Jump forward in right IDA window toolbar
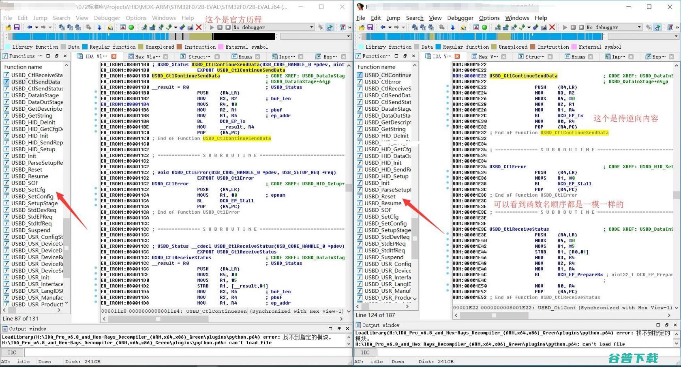The height and width of the screenshot is (367, 681). 397,27
